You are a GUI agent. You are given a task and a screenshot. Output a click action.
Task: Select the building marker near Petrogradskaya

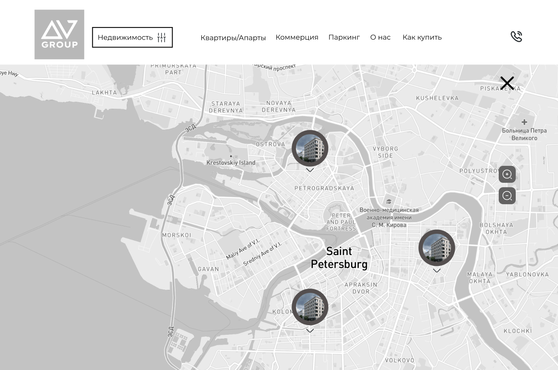point(310,148)
